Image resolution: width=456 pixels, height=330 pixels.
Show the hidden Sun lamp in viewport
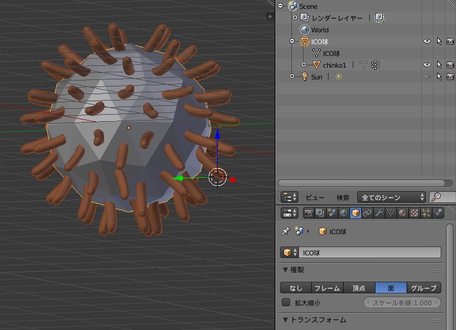point(427,76)
